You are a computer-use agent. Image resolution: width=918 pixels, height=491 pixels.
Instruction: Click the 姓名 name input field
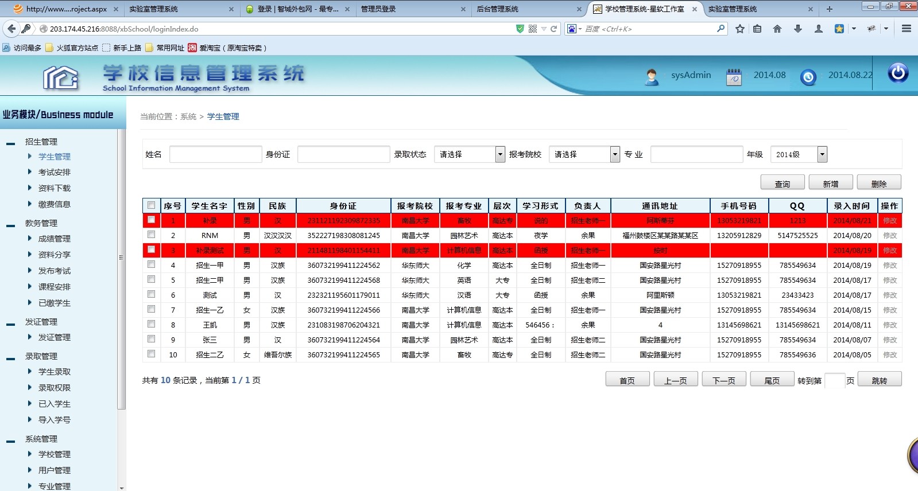point(216,154)
